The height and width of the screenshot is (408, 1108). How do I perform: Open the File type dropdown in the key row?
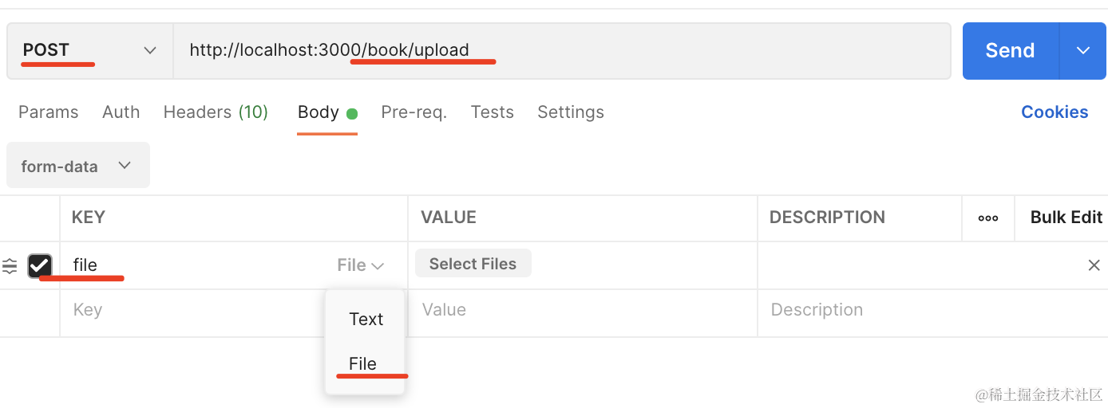361,265
